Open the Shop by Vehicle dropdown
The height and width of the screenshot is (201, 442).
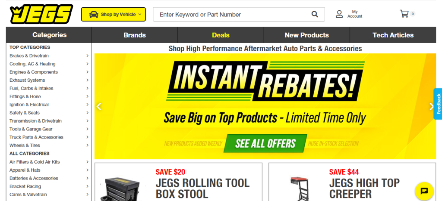tap(114, 14)
